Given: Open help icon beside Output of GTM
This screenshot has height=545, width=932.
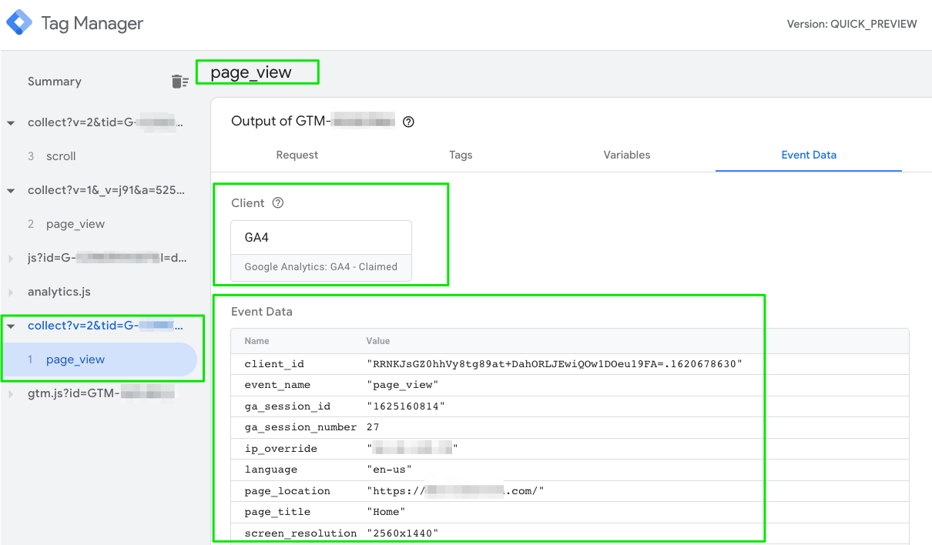Looking at the screenshot, I should (x=409, y=122).
